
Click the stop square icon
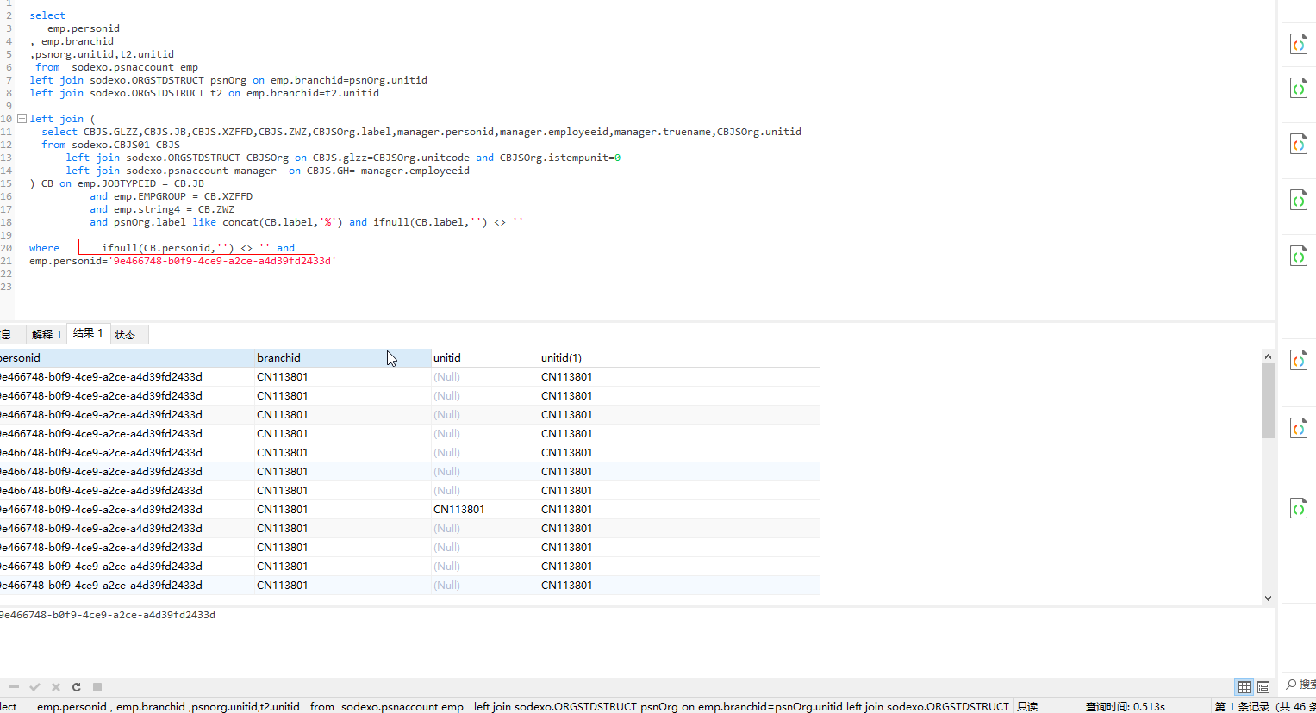[97, 687]
